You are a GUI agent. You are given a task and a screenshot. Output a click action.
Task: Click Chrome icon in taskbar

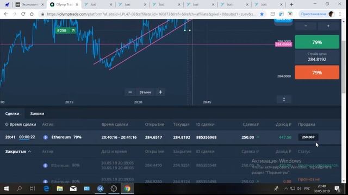point(127,188)
